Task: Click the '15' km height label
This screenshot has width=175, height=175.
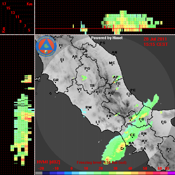Action: tap(8, 8)
